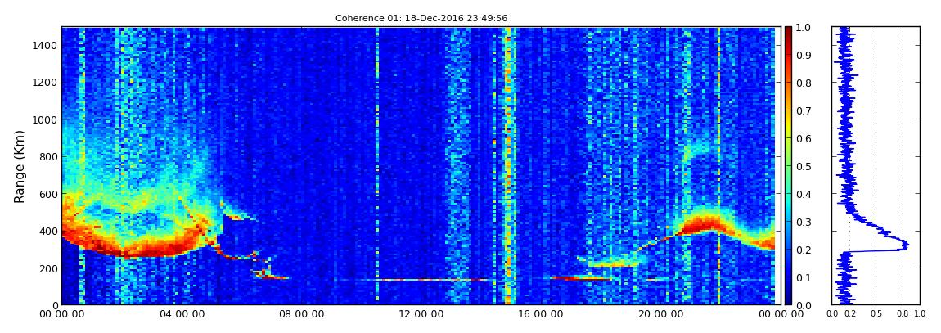941x333 pixels.
Task: Click the 04:00:00 time tick label
Action: [180, 314]
